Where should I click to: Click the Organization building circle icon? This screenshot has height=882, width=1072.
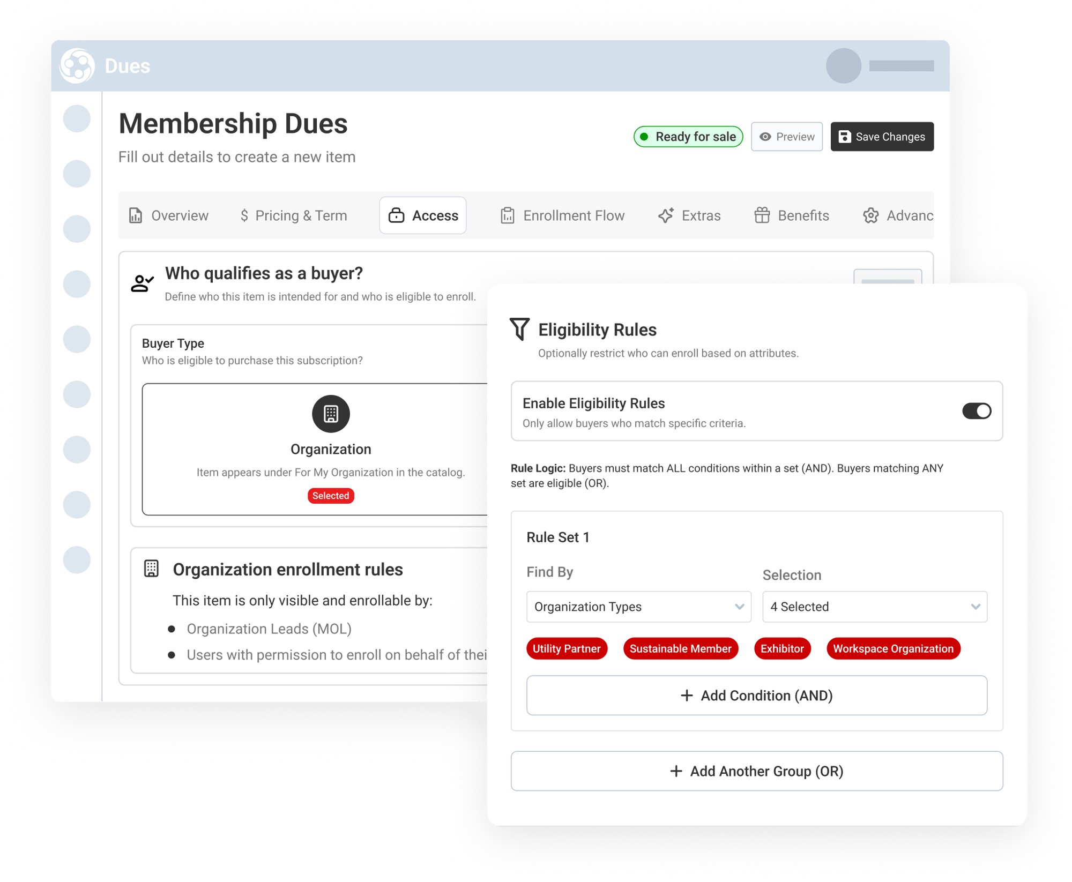(x=331, y=414)
